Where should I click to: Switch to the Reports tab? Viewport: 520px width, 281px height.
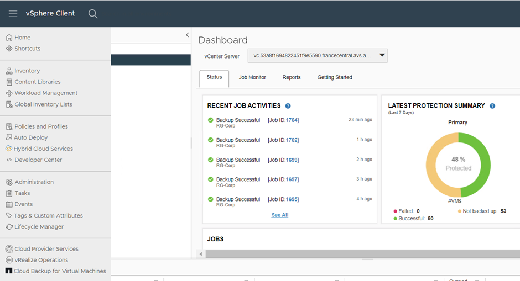point(292,77)
